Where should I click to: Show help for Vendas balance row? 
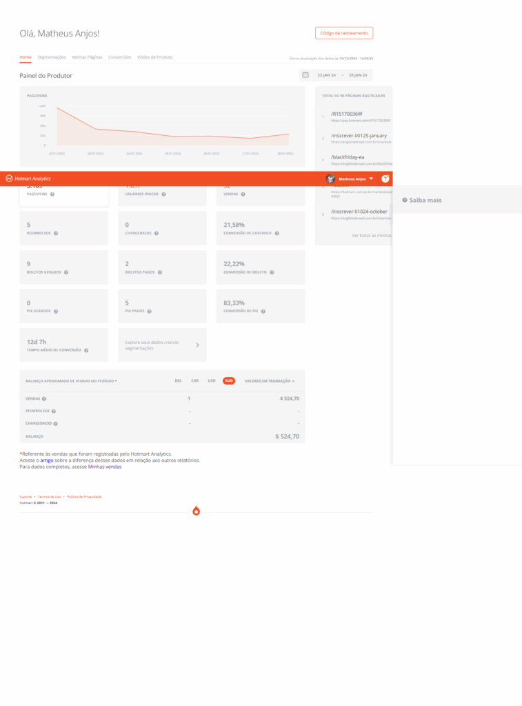(x=44, y=399)
